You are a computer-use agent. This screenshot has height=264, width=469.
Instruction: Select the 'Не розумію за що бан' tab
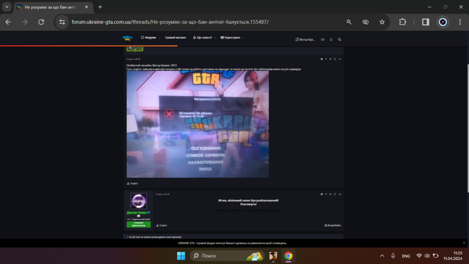[49, 7]
